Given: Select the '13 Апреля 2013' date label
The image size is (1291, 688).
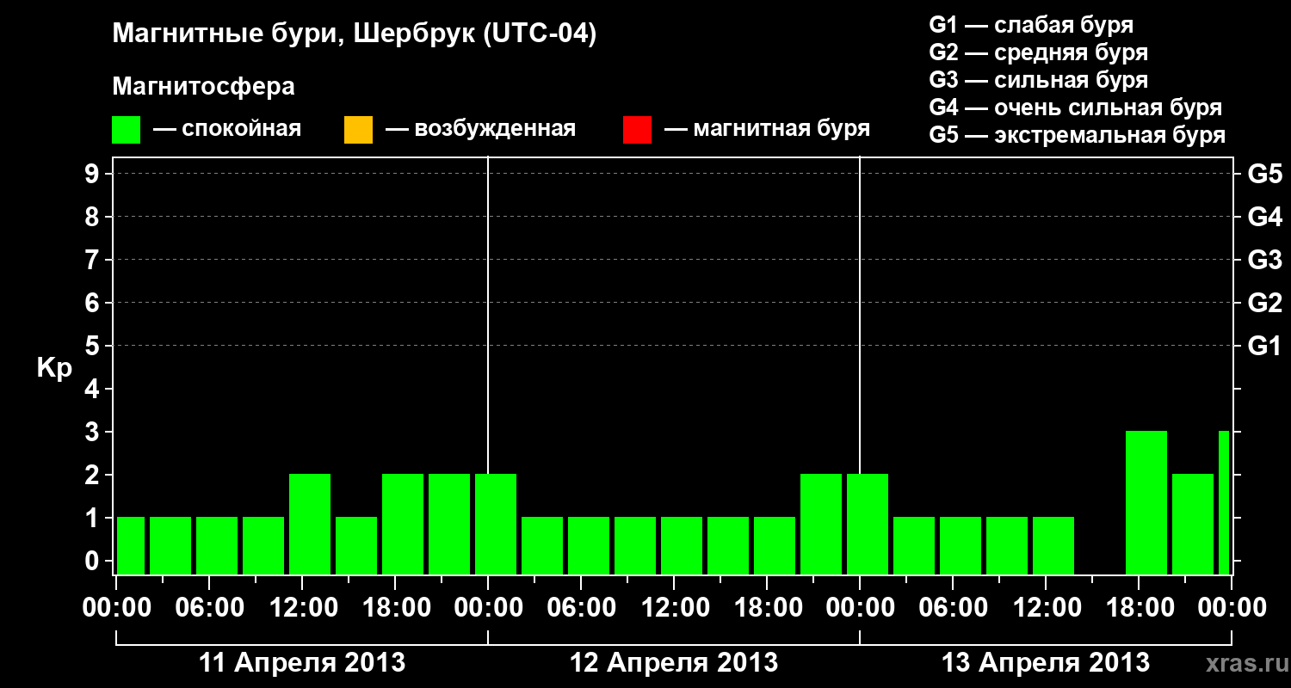Looking at the screenshot, I should pos(1046,663).
